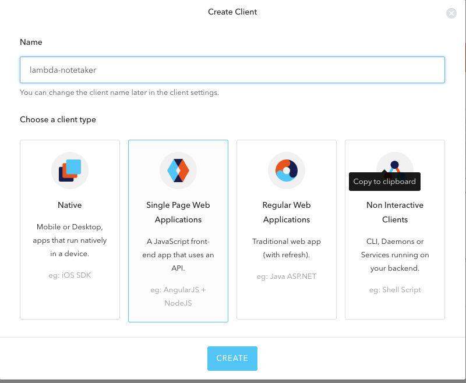The height and width of the screenshot is (383, 466).
Task: Click the 'Mobile or Desktop' description text
Action: (70, 240)
